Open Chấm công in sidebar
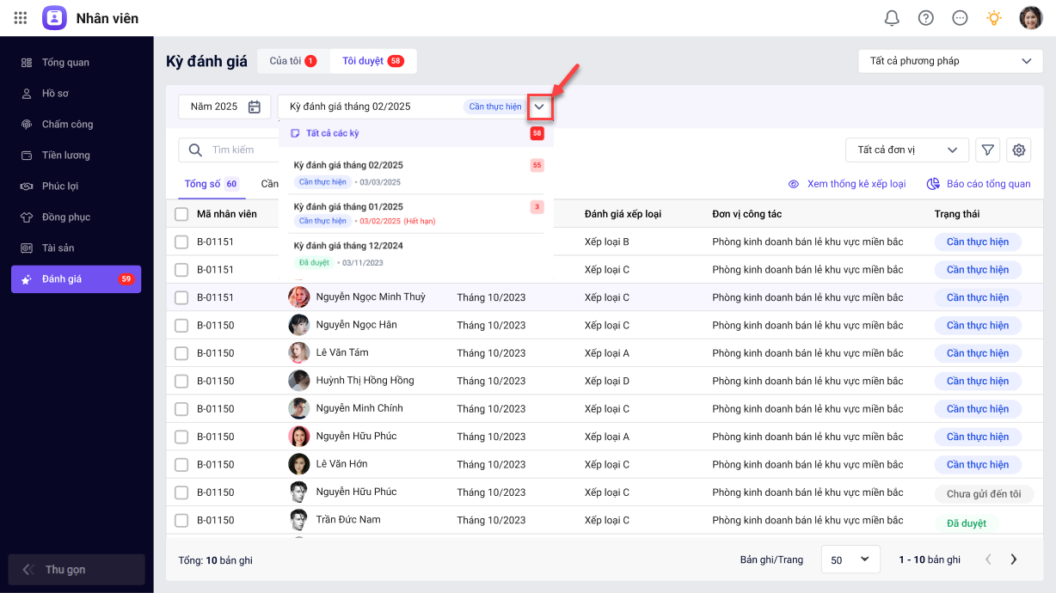Image resolution: width=1056 pixels, height=593 pixels. coord(76,125)
